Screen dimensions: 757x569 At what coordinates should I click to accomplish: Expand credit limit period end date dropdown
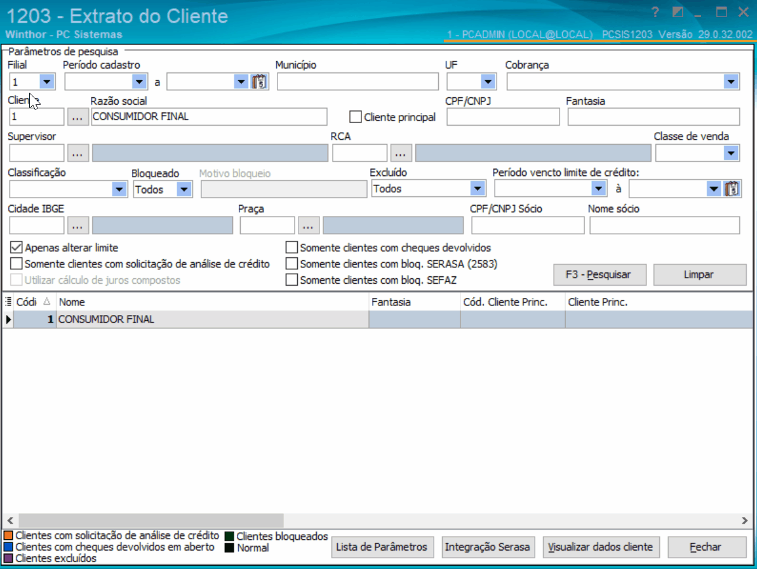[714, 189]
